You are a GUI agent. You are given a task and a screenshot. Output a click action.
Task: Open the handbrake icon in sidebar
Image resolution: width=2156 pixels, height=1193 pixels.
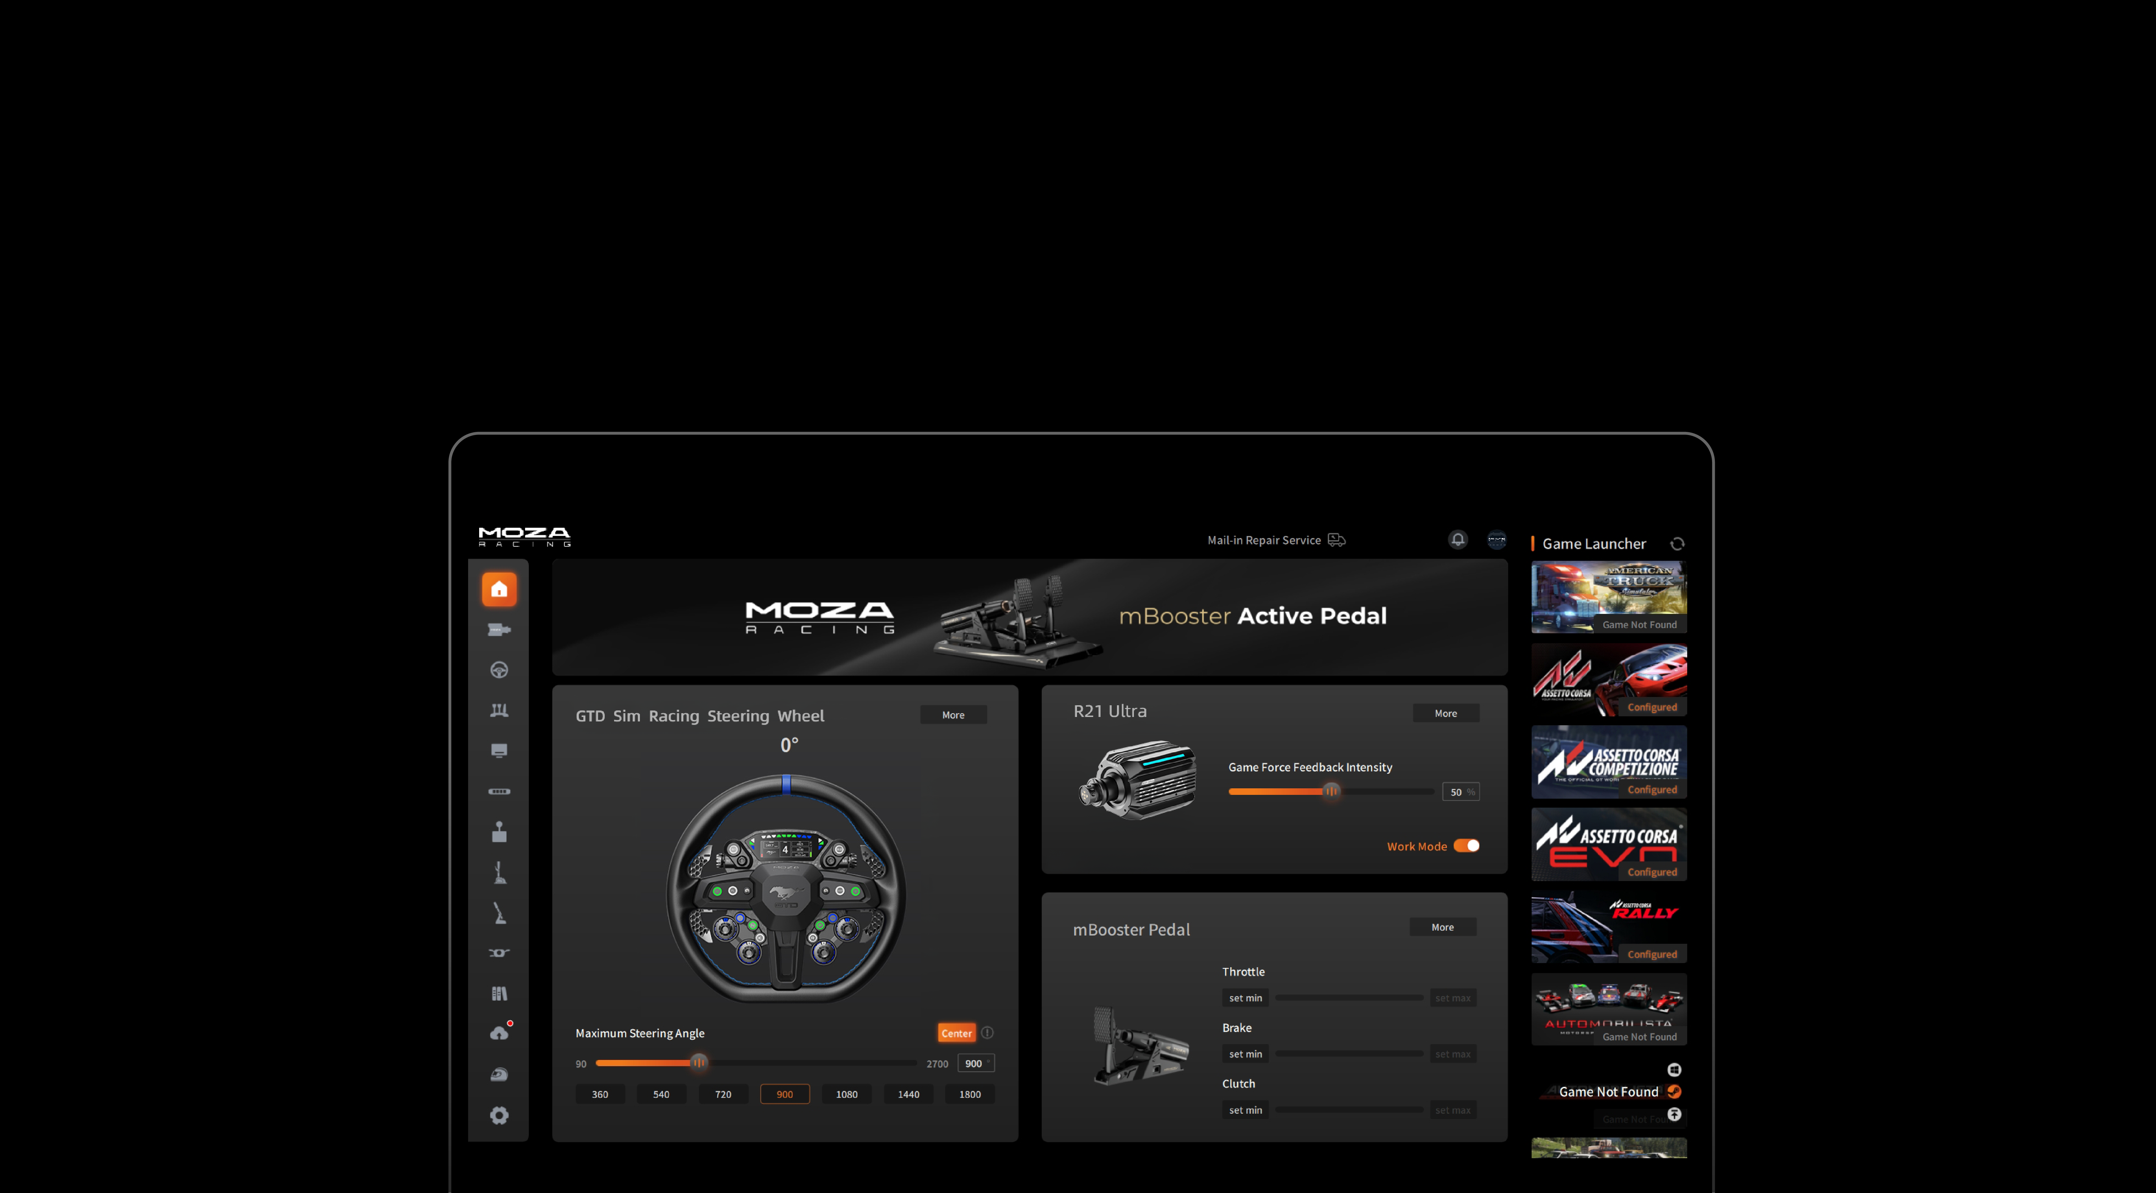(x=499, y=913)
